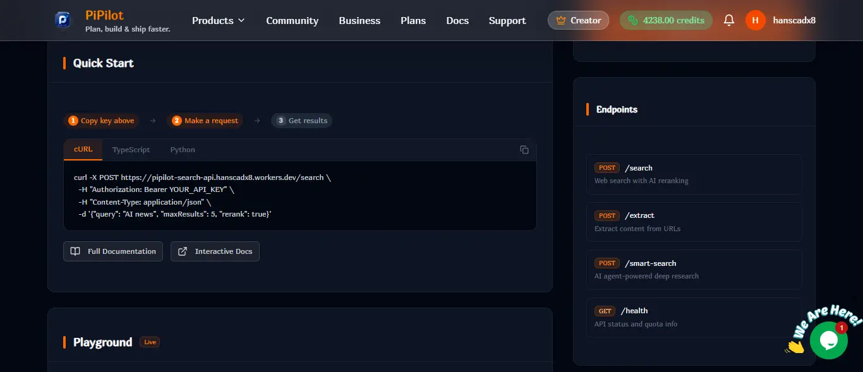This screenshot has height=372, width=863.
Task: Click the PiPilot logo icon
Action: (x=64, y=20)
